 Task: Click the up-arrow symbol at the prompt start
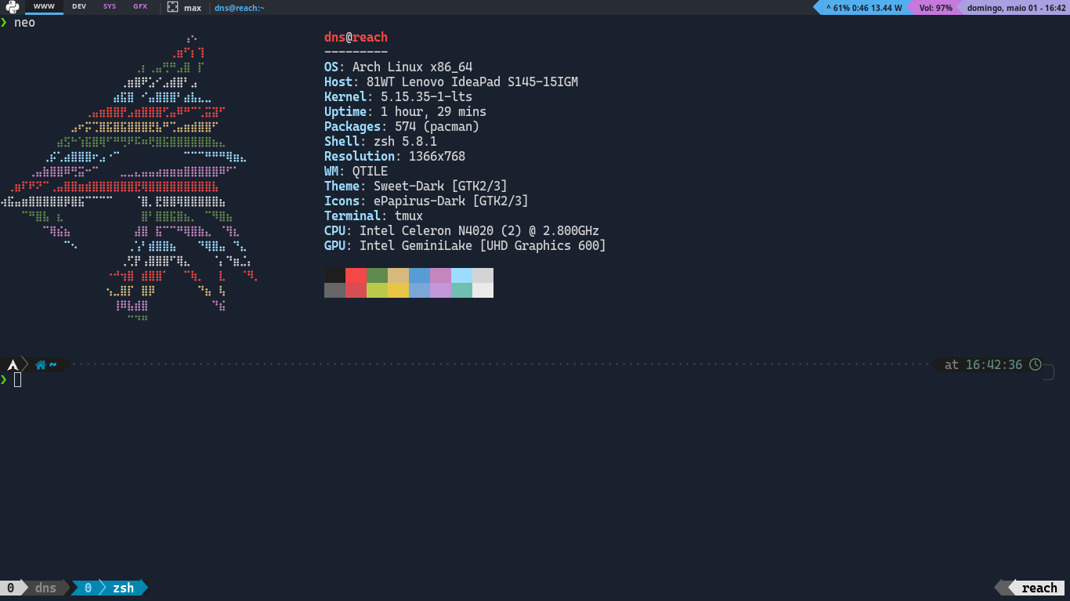pos(12,364)
